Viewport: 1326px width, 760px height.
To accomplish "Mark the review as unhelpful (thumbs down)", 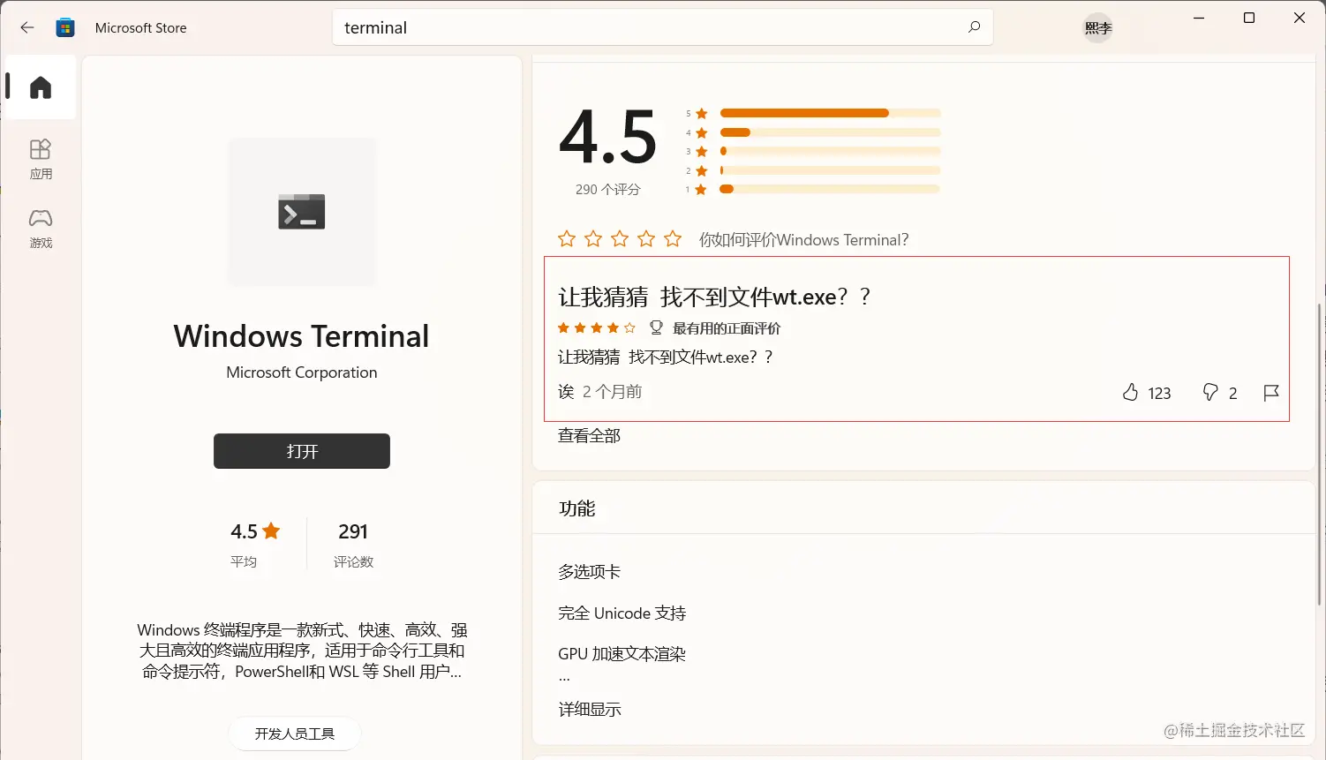I will pos(1210,393).
